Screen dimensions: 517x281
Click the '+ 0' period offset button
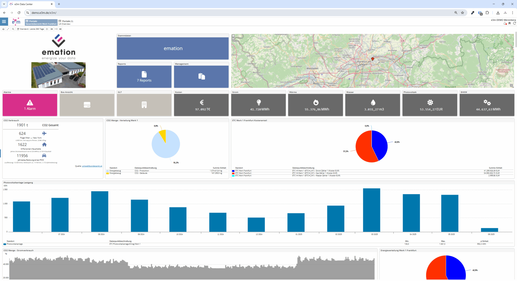(56, 29)
